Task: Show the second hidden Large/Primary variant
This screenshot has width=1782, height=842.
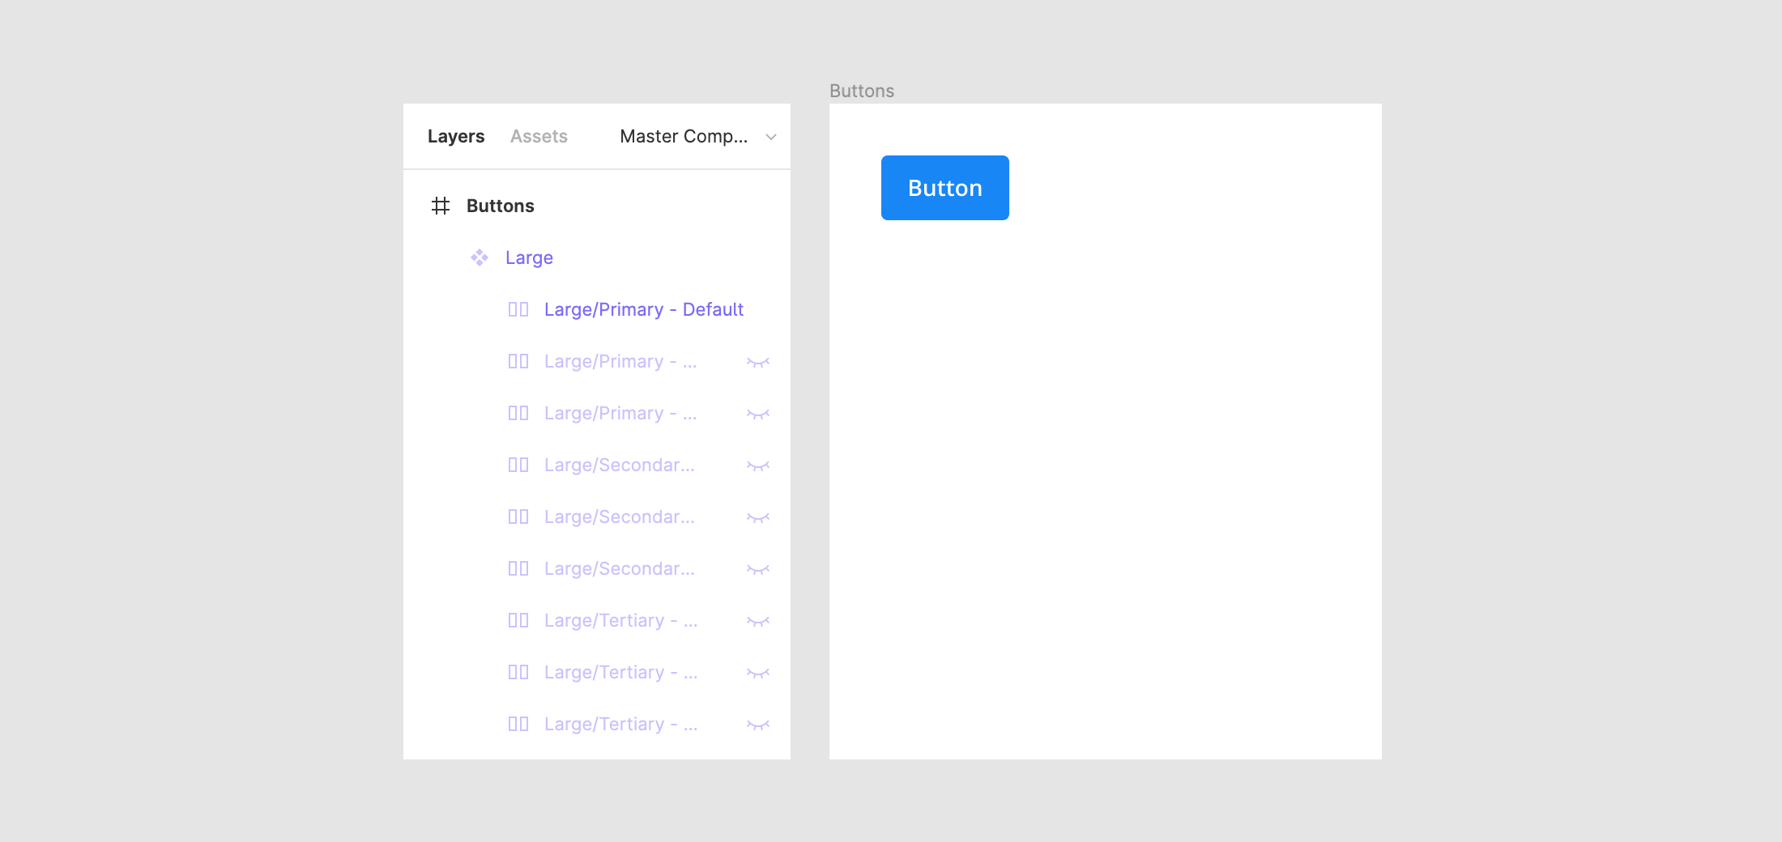Action: 758,414
